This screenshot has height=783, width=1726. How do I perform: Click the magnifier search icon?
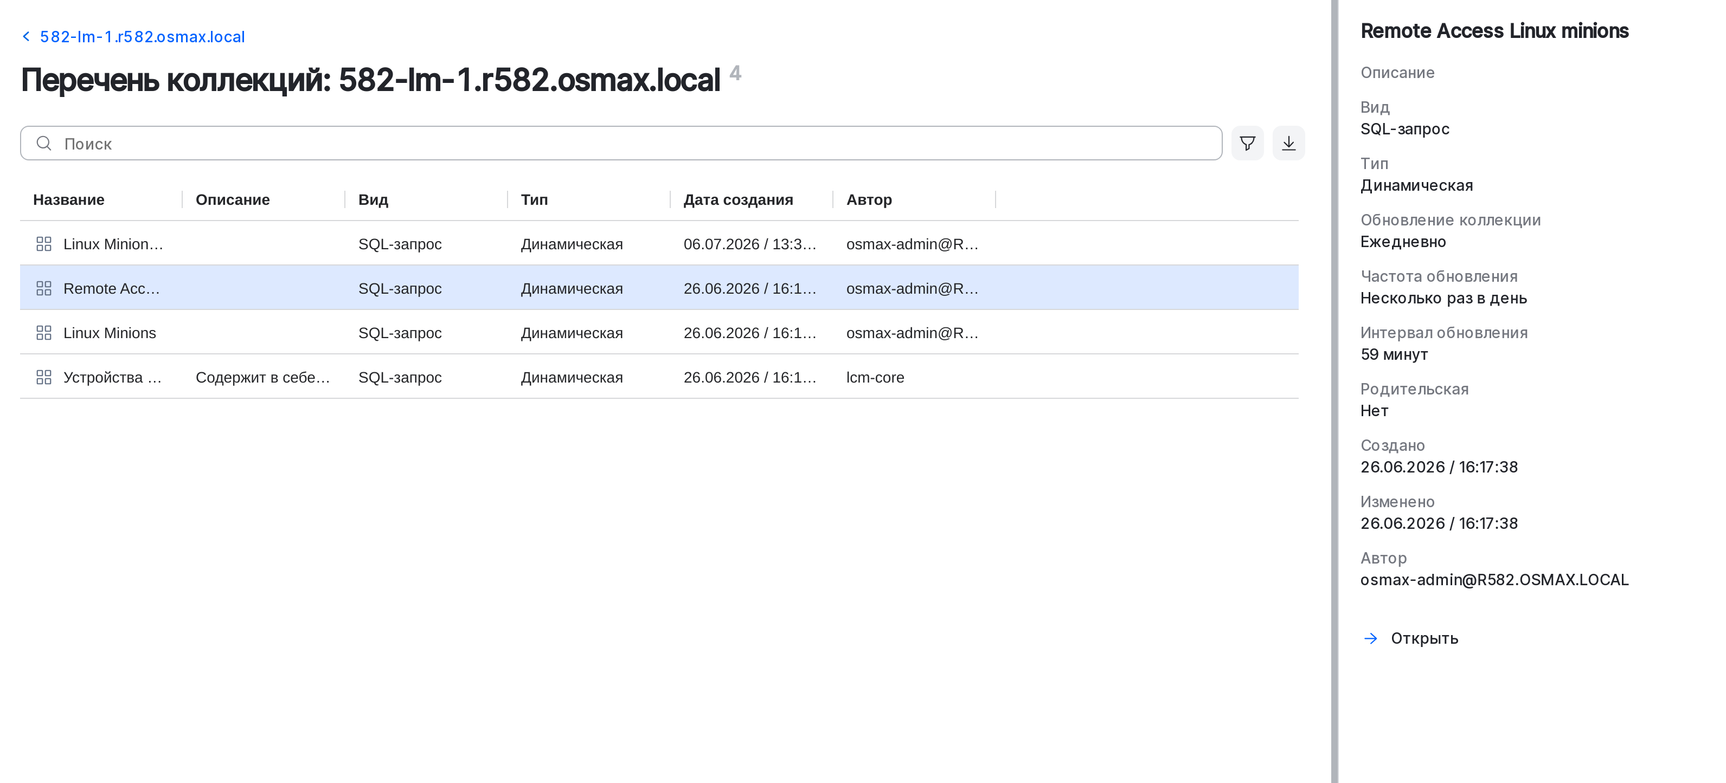click(x=44, y=144)
